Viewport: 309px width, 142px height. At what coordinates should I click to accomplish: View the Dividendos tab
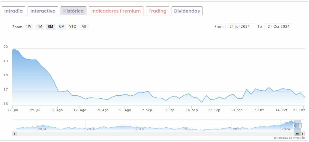click(x=187, y=11)
